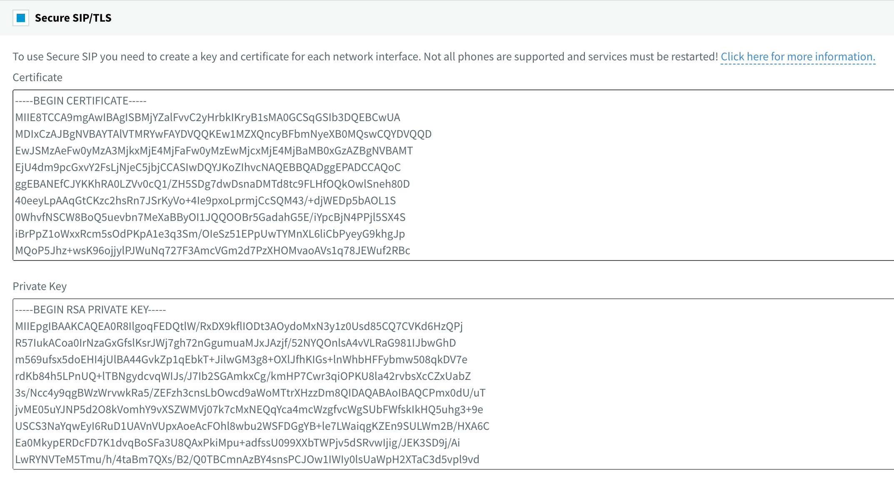This screenshot has height=496, width=894.
Task: Place cursor on BEGIN RSA PRIVATE KEY line
Action: [90, 310]
